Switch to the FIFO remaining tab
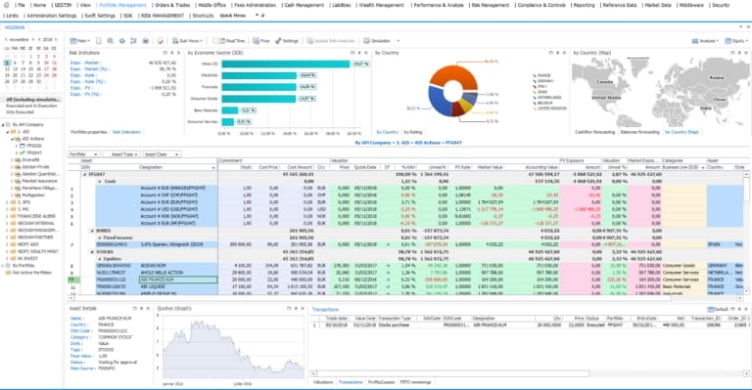This screenshot has height=390, width=752. [x=415, y=382]
